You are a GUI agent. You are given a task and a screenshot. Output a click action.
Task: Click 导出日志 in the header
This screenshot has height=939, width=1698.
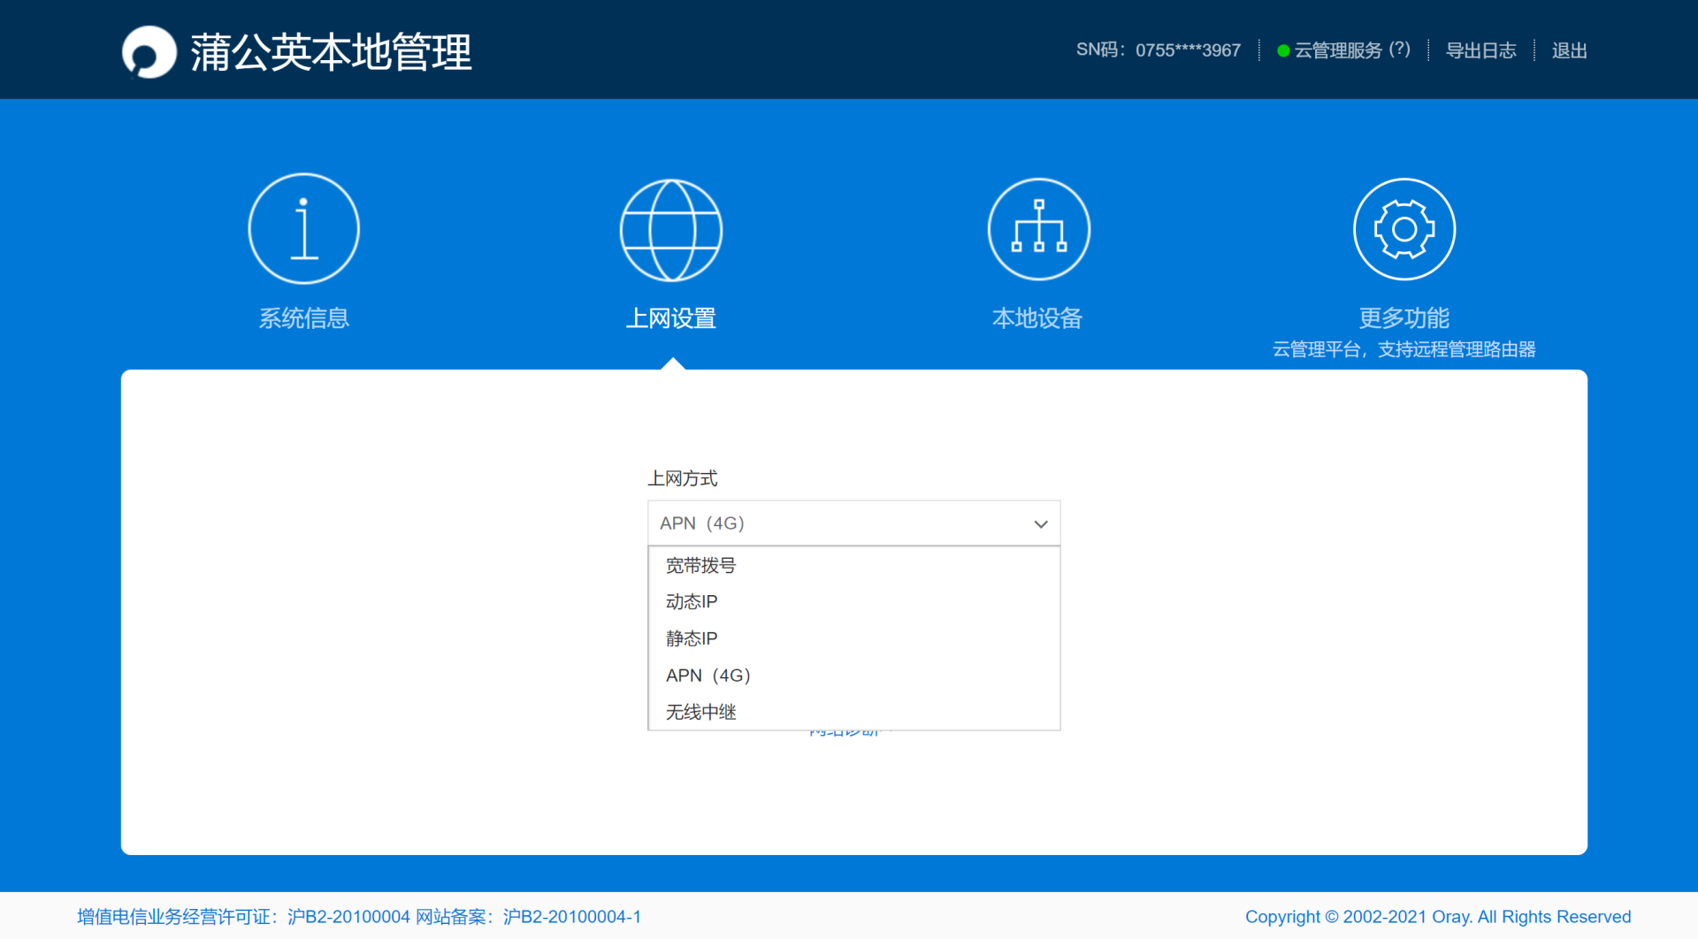click(1480, 50)
